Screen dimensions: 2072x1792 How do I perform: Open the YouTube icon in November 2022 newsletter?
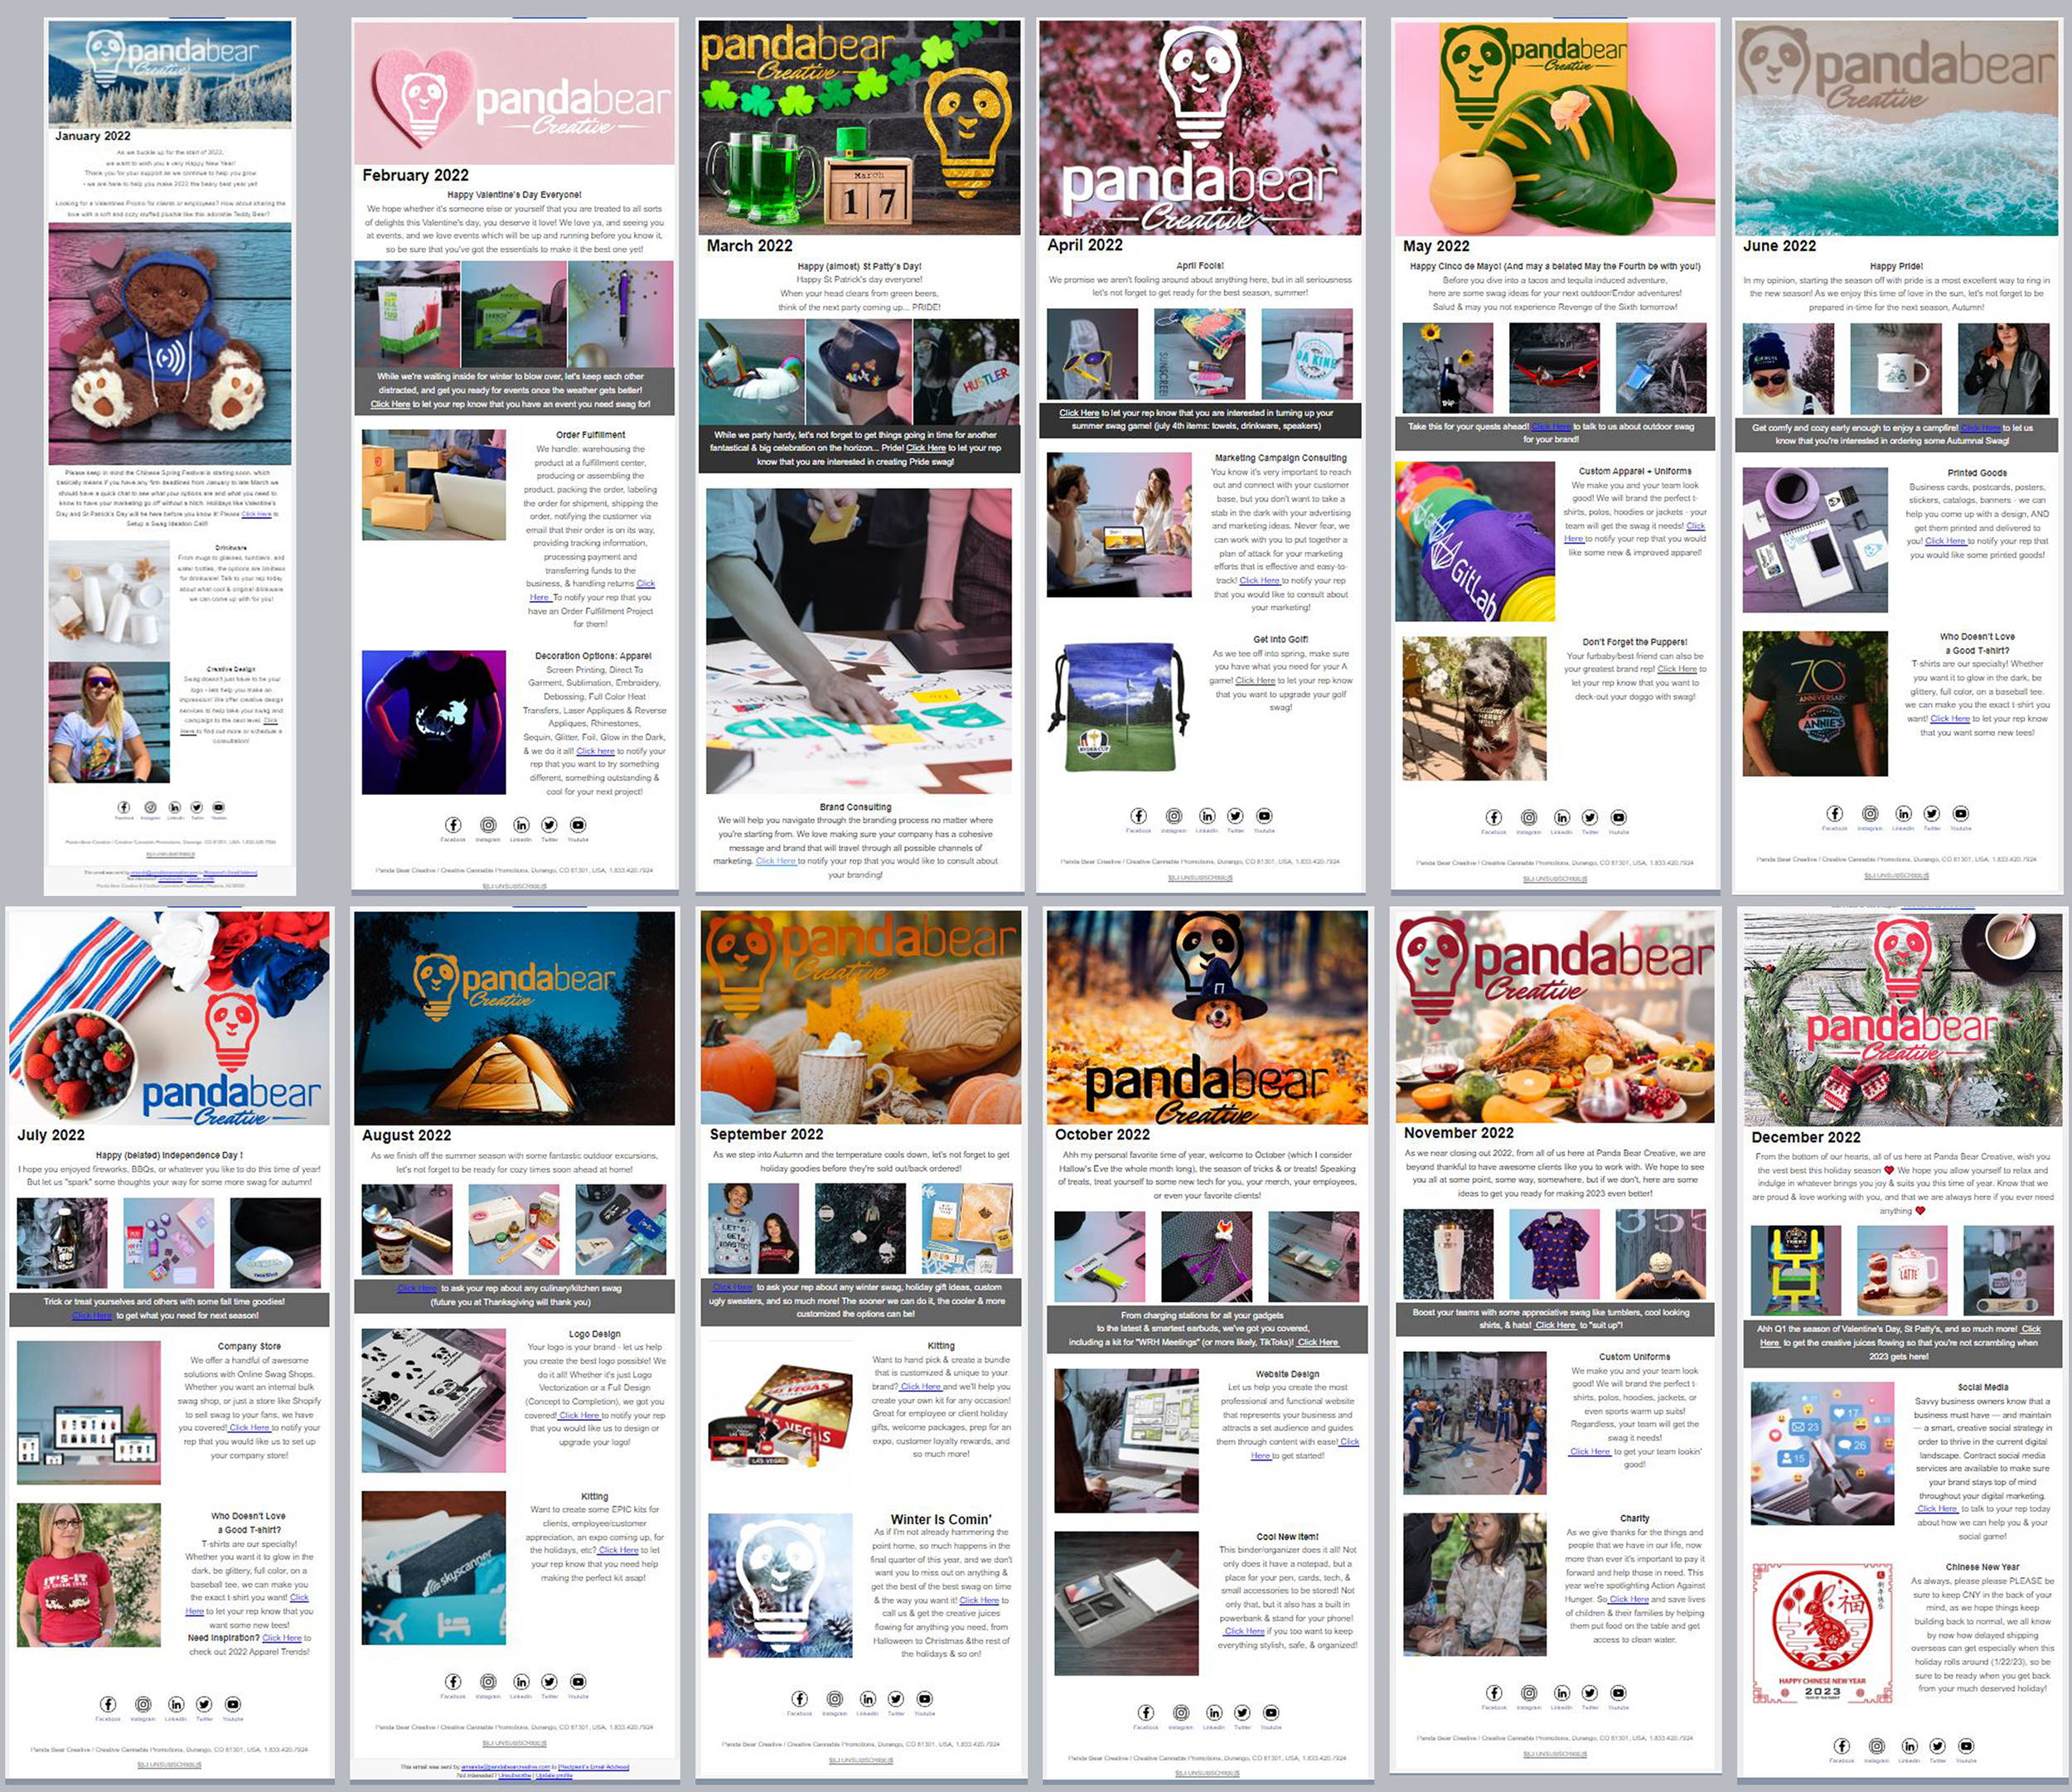pyautogui.click(x=1619, y=1693)
